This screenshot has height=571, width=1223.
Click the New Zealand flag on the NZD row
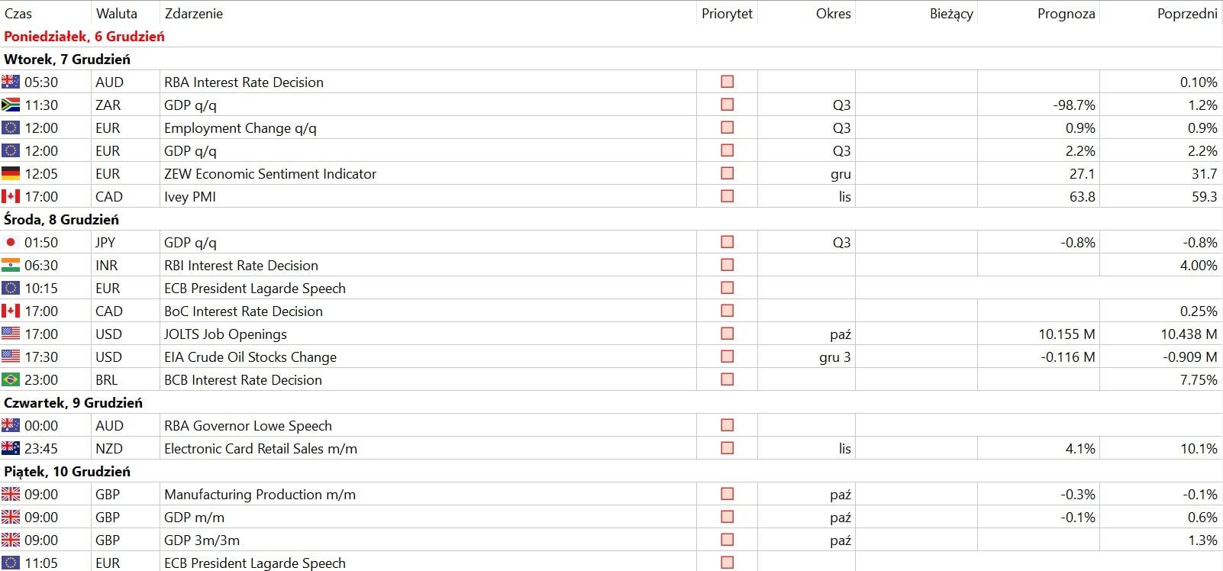[11, 448]
